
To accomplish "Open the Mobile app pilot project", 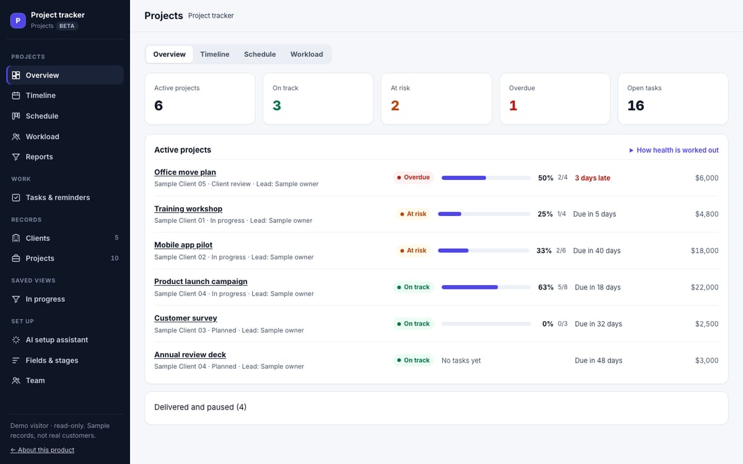I will pyautogui.click(x=183, y=246).
